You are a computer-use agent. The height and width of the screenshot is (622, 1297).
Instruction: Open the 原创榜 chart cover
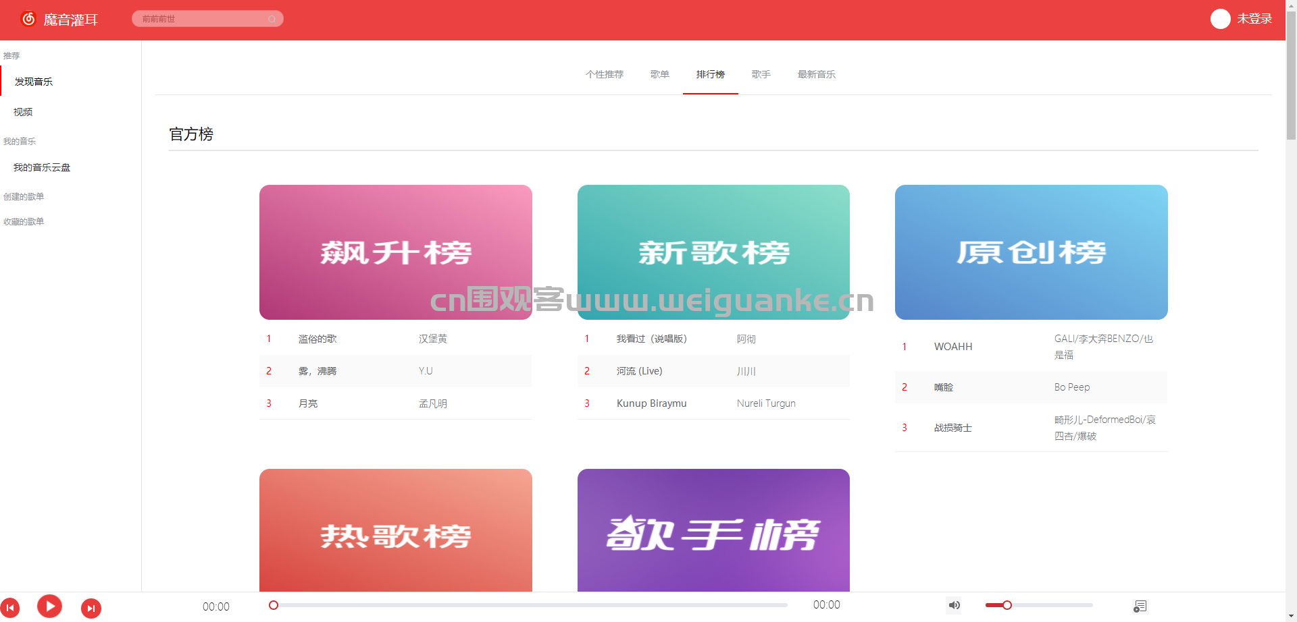tap(1032, 252)
